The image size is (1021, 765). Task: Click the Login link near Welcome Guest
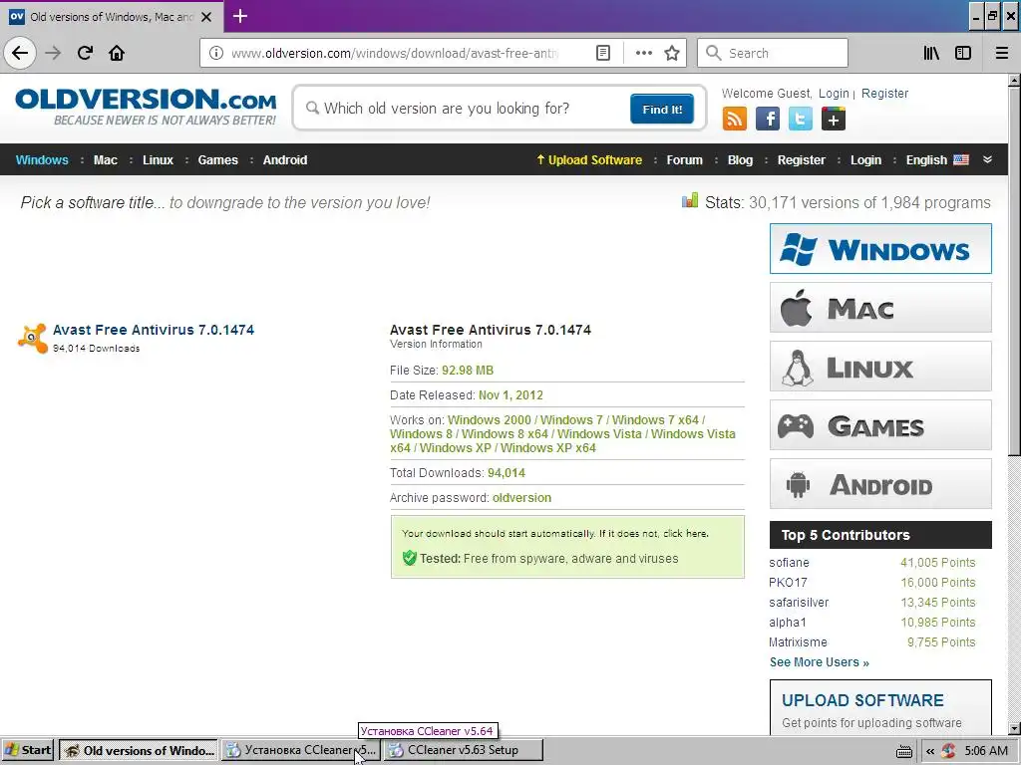[x=834, y=93]
